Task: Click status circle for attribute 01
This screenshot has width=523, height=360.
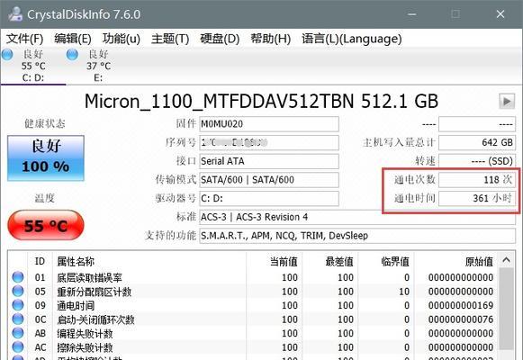Action: pos(18,276)
